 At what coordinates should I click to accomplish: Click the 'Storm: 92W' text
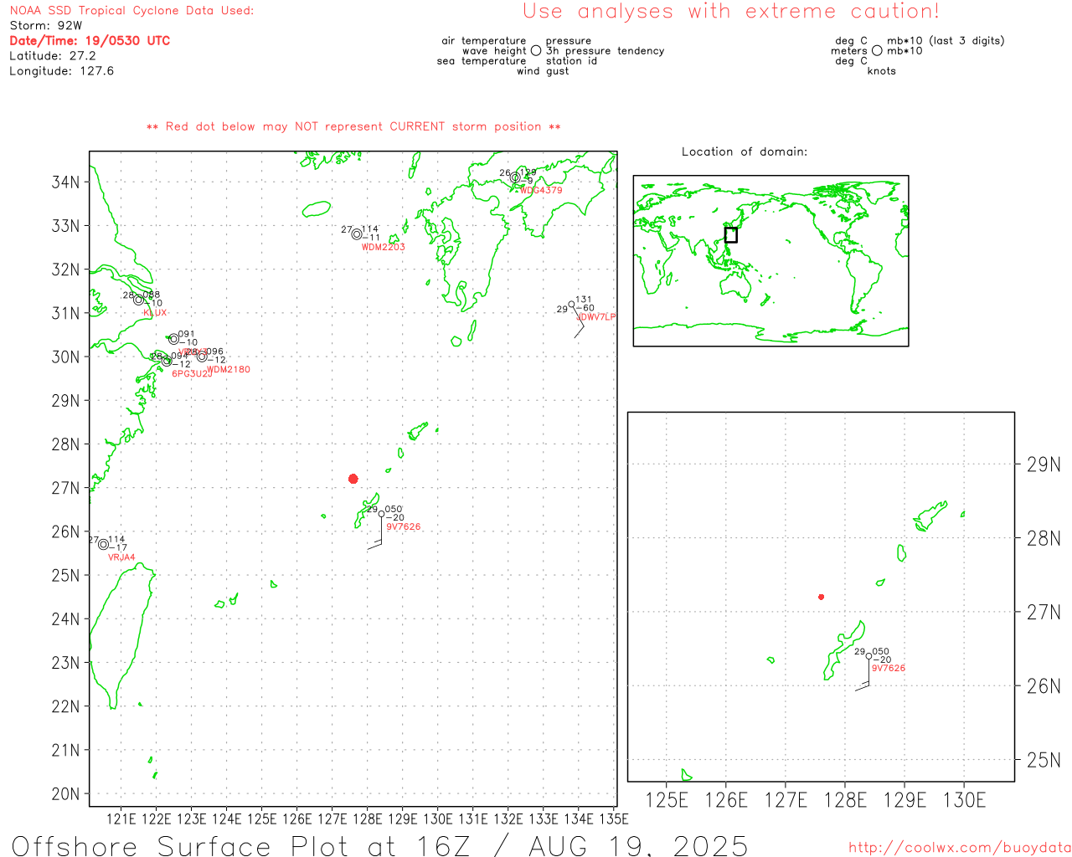[x=46, y=26]
